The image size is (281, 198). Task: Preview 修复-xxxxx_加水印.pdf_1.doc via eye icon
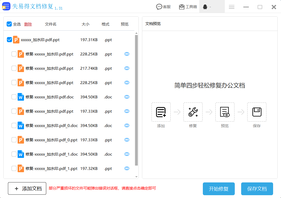tap(127, 154)
